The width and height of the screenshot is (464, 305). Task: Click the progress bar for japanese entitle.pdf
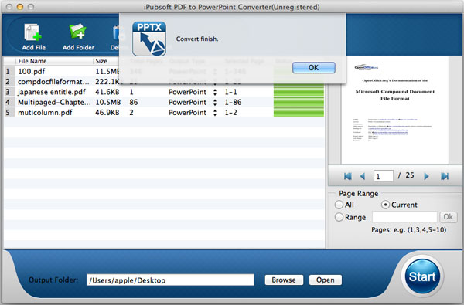pos(299,92)
